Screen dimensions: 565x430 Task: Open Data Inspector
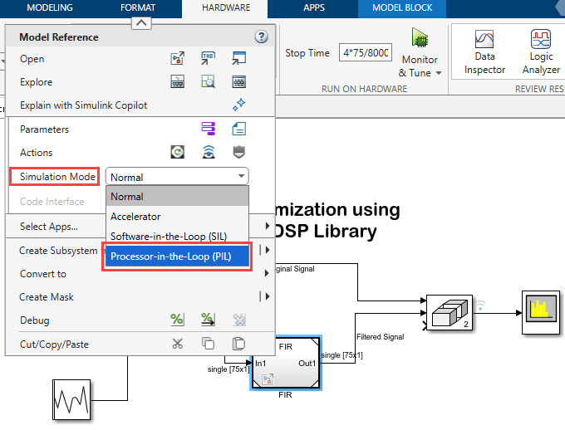484,52
